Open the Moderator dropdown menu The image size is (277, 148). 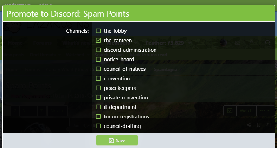coord(17,5)
